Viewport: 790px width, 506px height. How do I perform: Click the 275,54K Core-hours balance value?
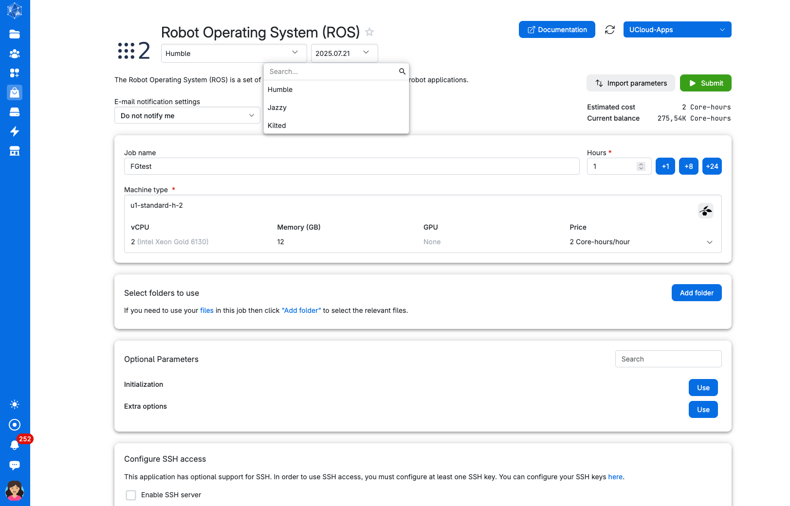click(x=694, y=118)
